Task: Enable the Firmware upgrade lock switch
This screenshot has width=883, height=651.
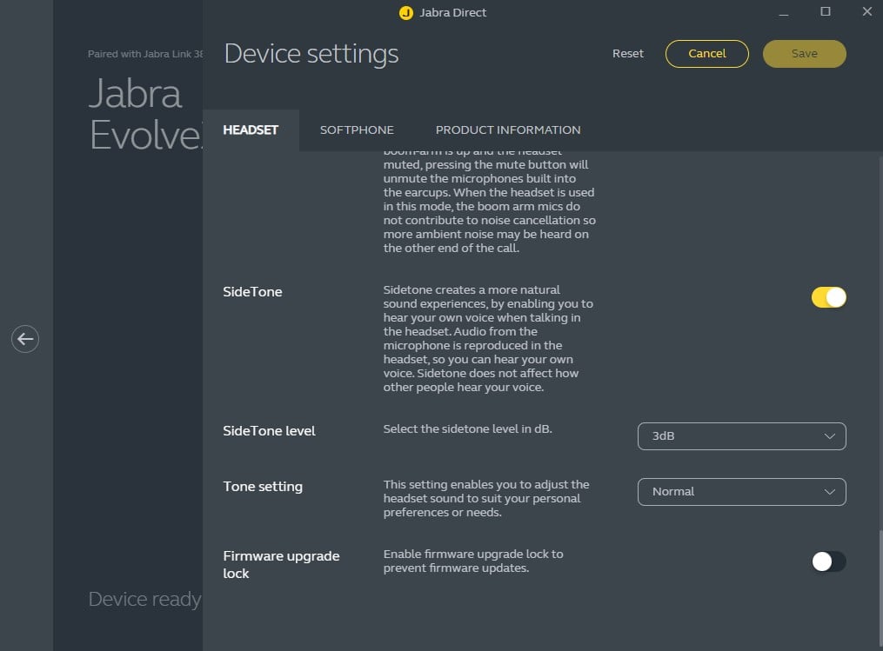Action: (x=828, y=561)
